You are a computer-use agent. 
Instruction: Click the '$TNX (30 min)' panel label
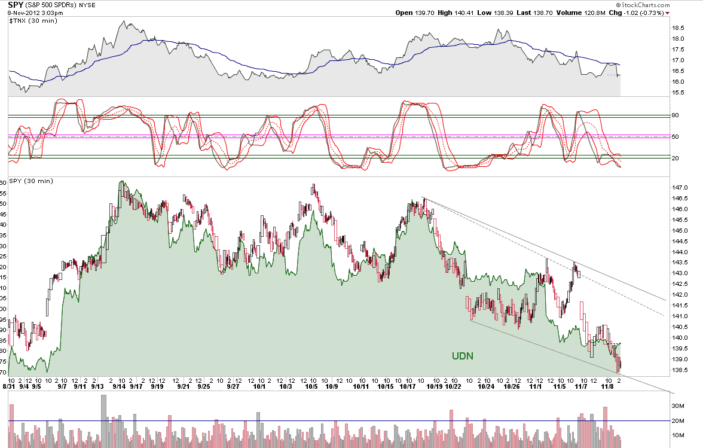(x=33, y=20)
